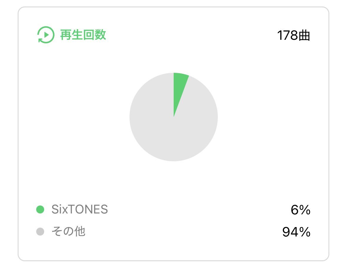Viewport: 347px width, 268px height.
Task: Tap the 6% percentage value
Action: click(x=300, y=210)
